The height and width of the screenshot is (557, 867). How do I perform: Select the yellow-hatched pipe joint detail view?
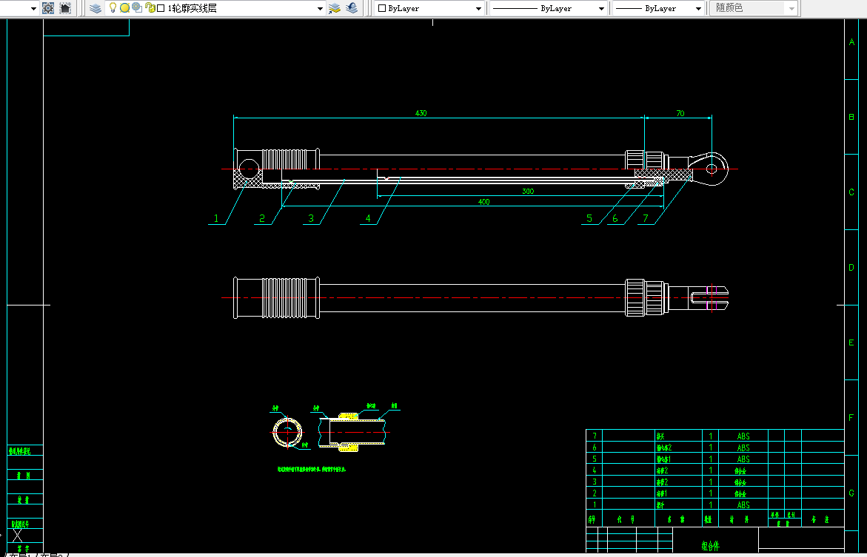point(354,431)
